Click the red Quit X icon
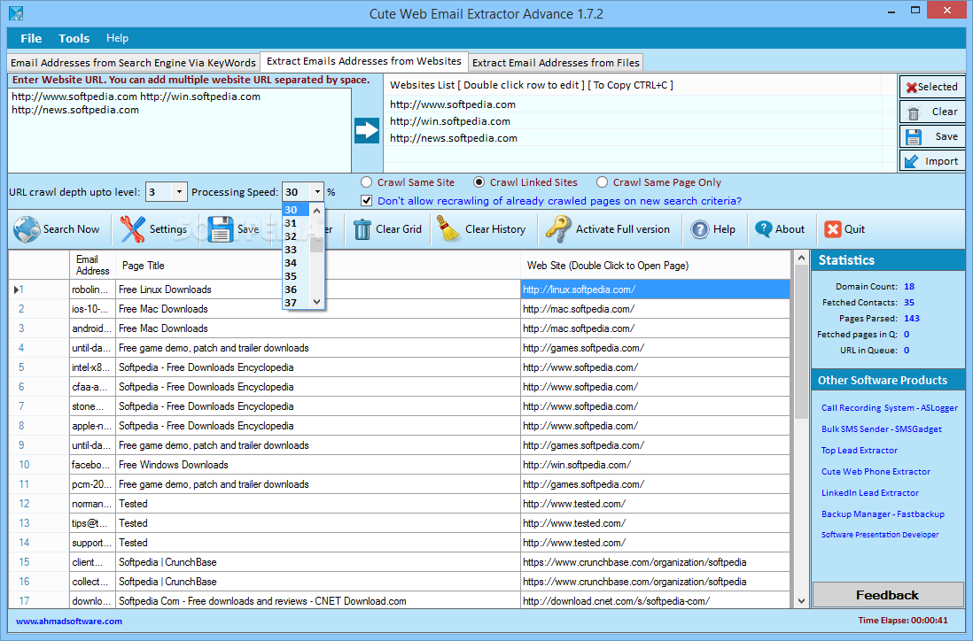This screenshot has width=973, height=641. click(832, 229)
